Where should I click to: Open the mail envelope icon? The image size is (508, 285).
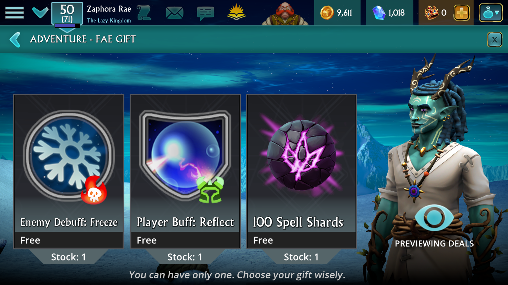click(174, 13)
